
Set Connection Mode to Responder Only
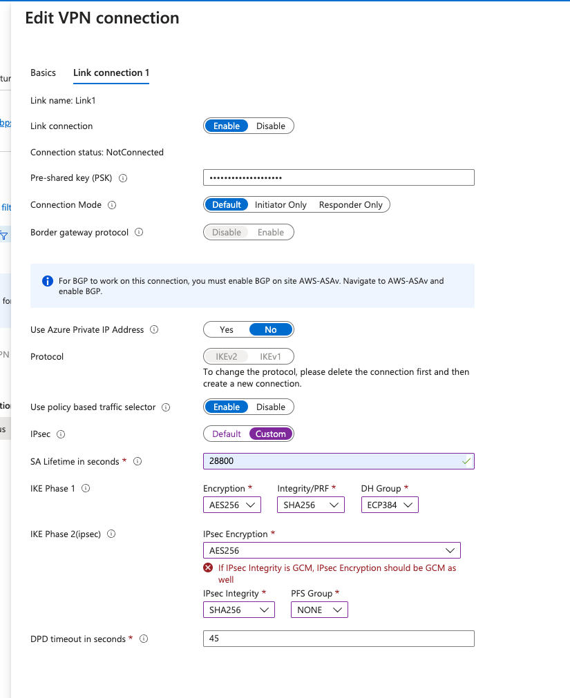pyautogui.click(x=351, y=205)
